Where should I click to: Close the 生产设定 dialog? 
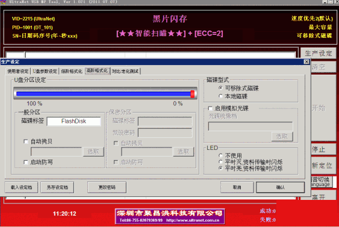coord(306,62)
